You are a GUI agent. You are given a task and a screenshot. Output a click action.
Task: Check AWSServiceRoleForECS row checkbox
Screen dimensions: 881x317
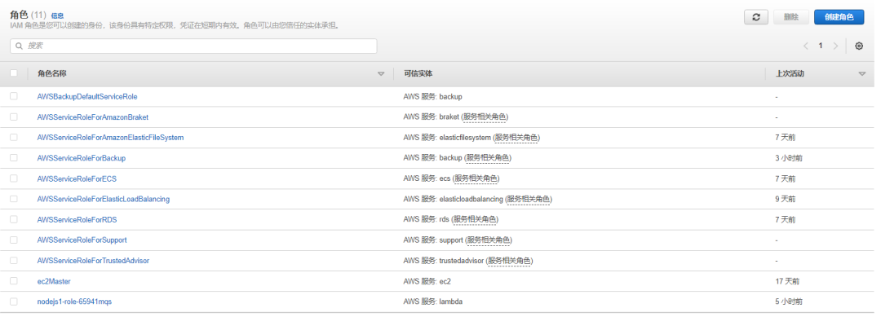point(14,178)
